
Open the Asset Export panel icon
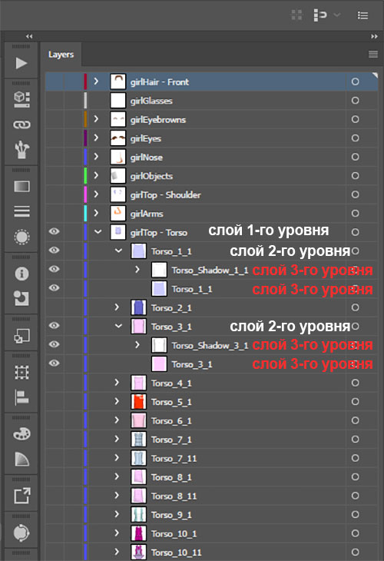click(x=22, y=496)
